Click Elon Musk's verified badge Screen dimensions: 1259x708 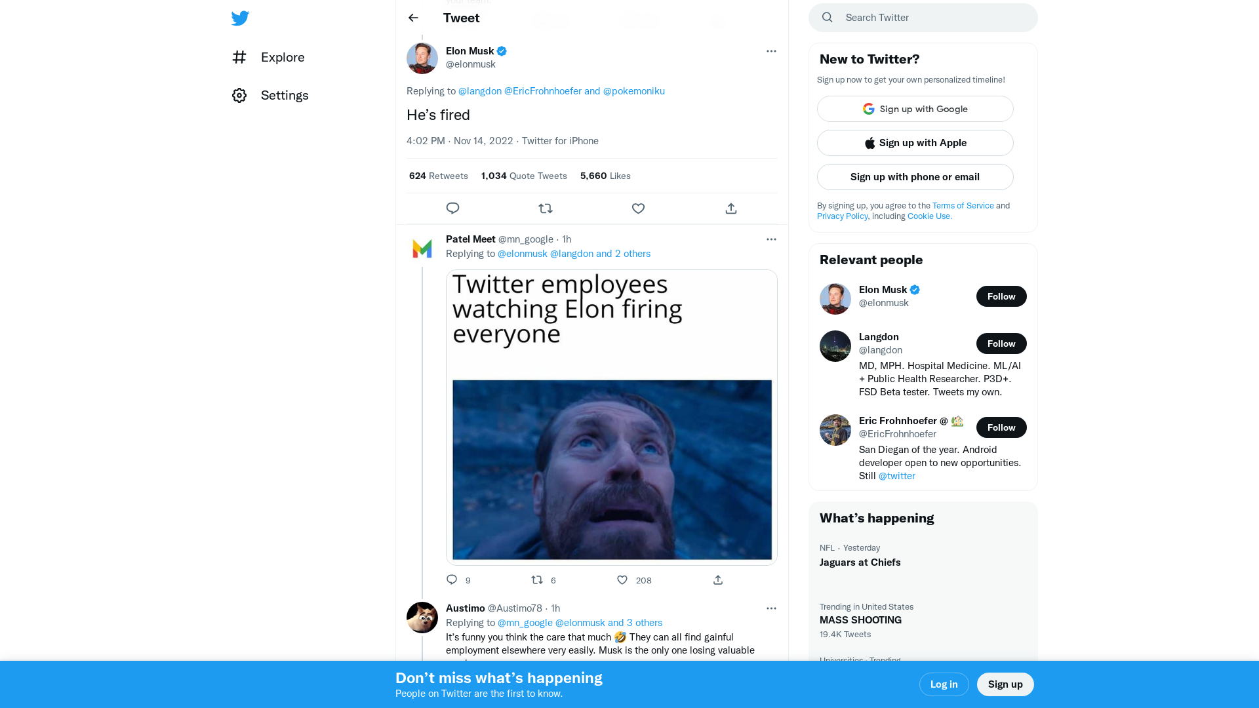pyautogui.click(x=501, y=50)
